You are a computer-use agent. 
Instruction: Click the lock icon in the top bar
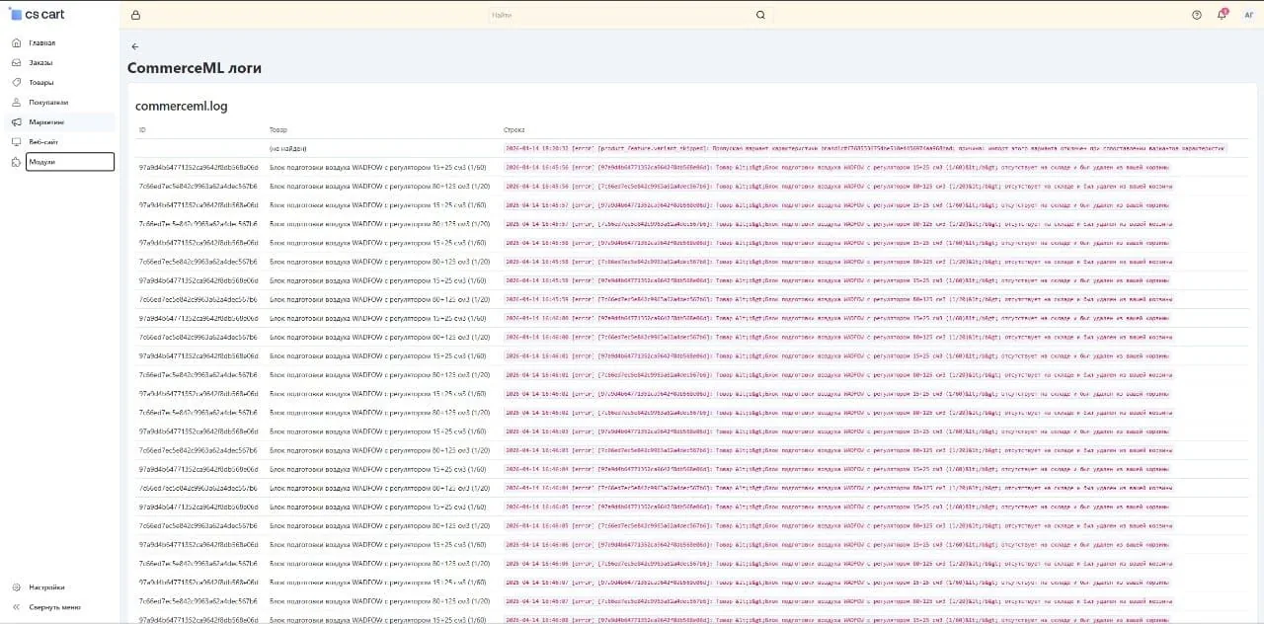(x=135, y=15)
